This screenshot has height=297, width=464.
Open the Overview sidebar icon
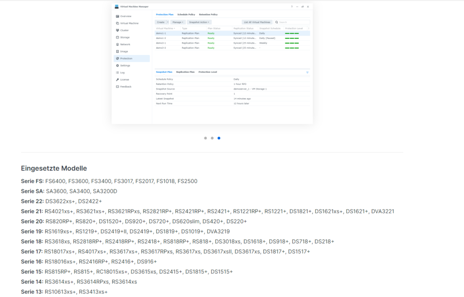point(118,16)
